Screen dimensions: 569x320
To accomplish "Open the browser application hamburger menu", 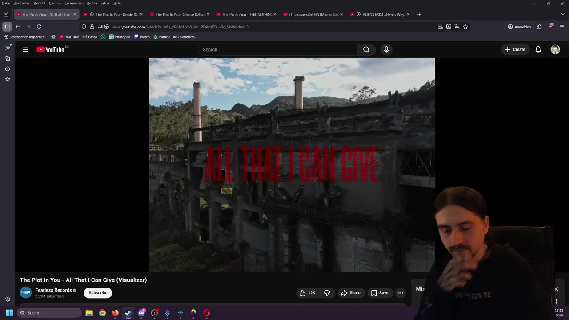I will 562,27.
